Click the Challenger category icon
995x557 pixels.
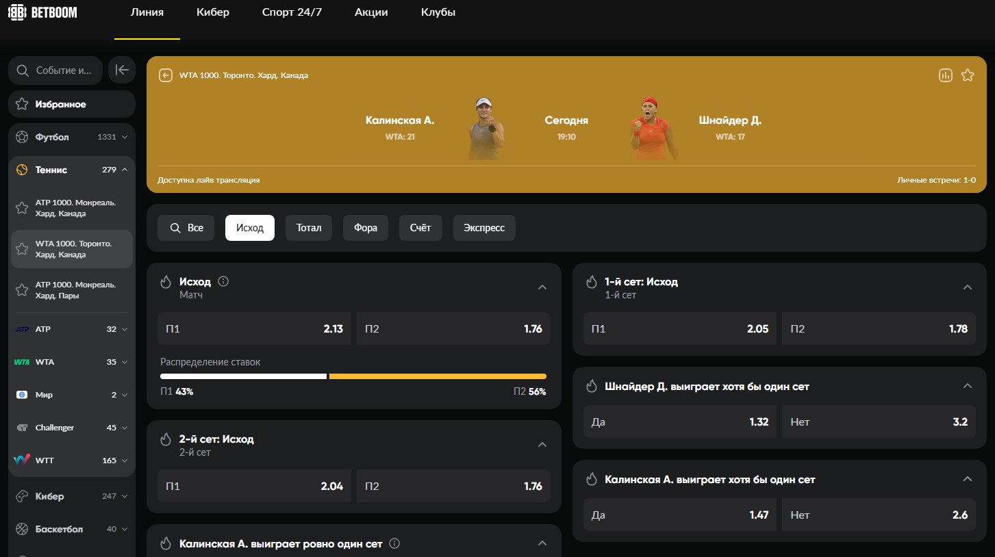tap(22, 428)
